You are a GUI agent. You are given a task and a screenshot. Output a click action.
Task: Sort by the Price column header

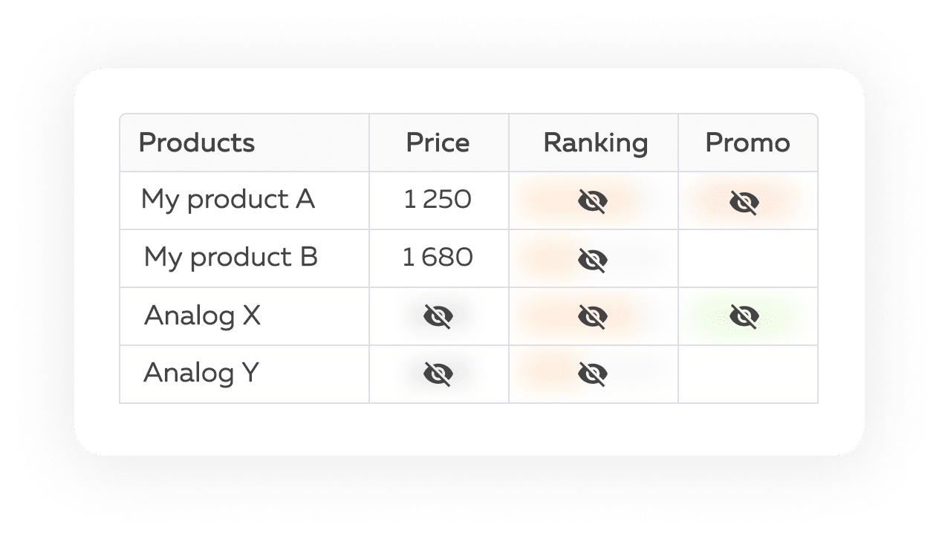(x=438, y=143)
